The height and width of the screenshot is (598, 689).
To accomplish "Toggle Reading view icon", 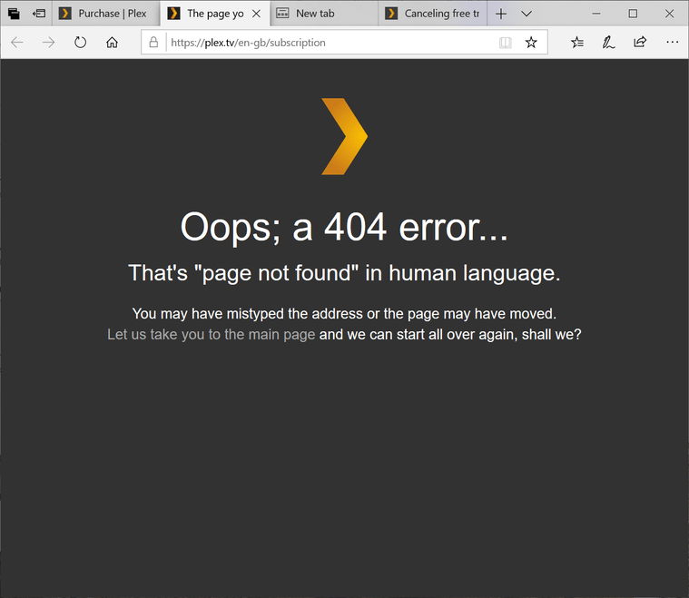I will [506, 43].
